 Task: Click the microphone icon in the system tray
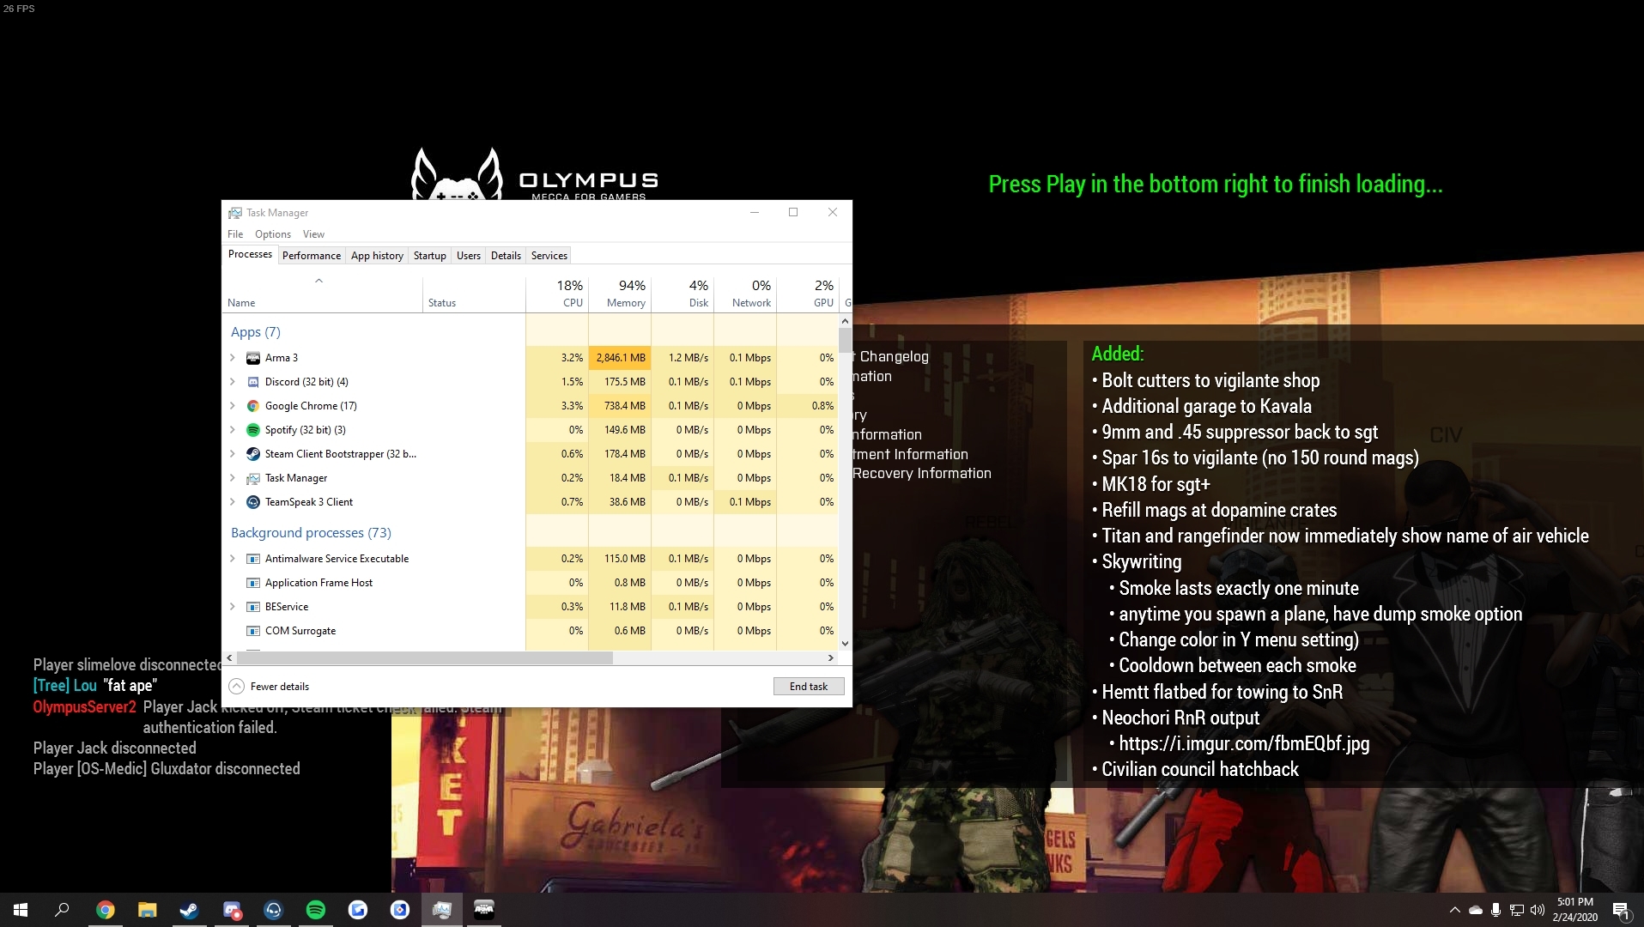coord(1496,910)
